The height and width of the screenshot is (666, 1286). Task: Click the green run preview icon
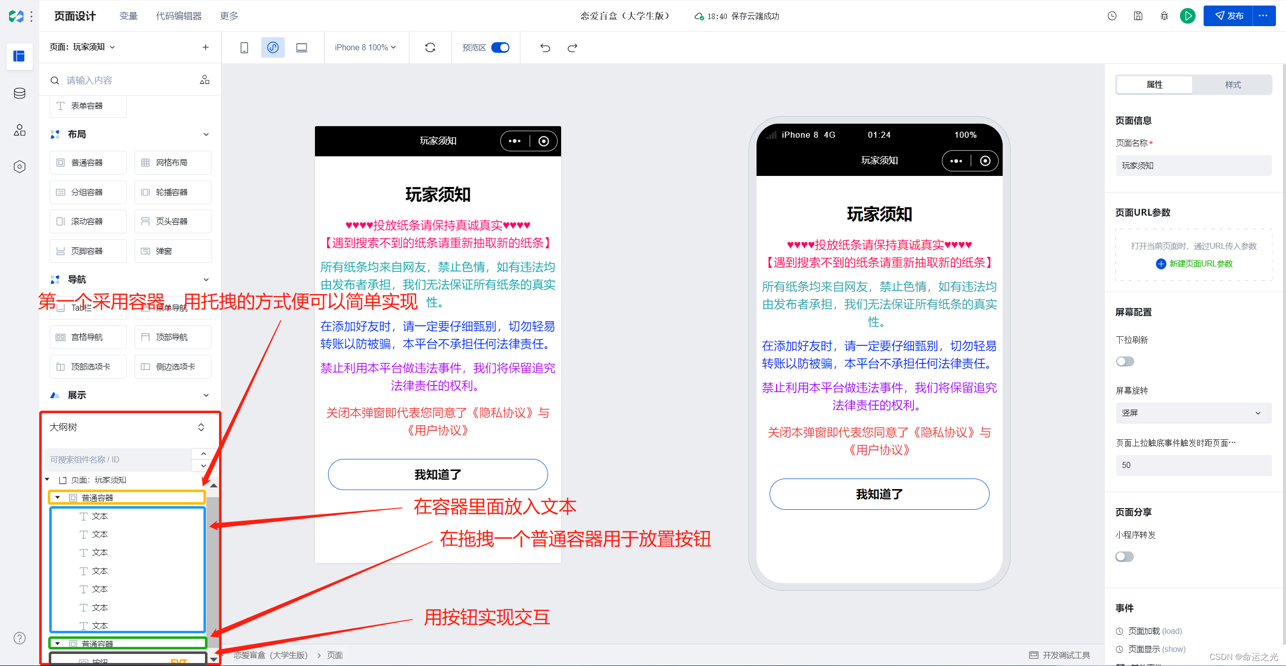coord(1188,16)
